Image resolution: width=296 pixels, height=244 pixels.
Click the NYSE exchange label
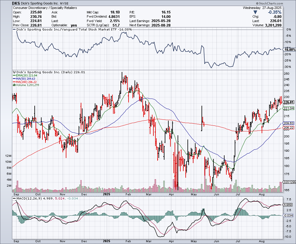coord(64,3)
